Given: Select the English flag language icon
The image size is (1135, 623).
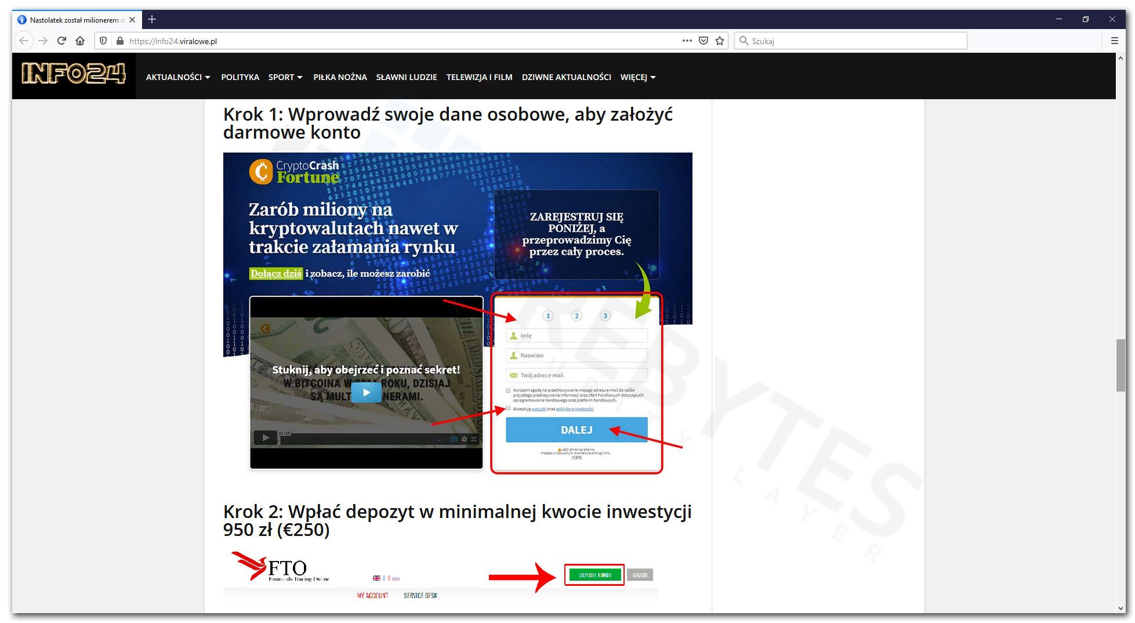Looking at the screenshot, I should (376, 578).
